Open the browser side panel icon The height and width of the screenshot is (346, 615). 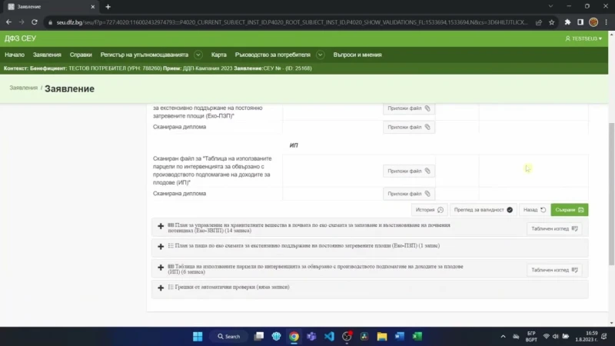(x=580, y=22)
